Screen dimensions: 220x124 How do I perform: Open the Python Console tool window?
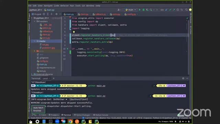point(101,115)
